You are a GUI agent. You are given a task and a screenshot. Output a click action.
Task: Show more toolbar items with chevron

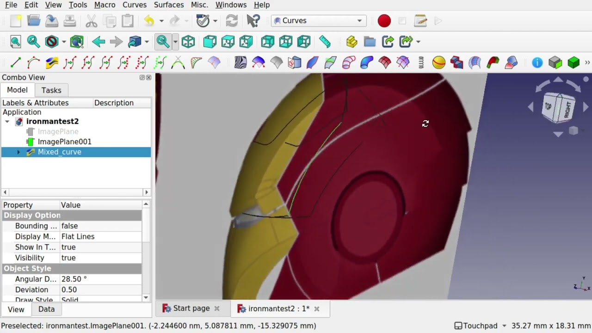point(587,62)
